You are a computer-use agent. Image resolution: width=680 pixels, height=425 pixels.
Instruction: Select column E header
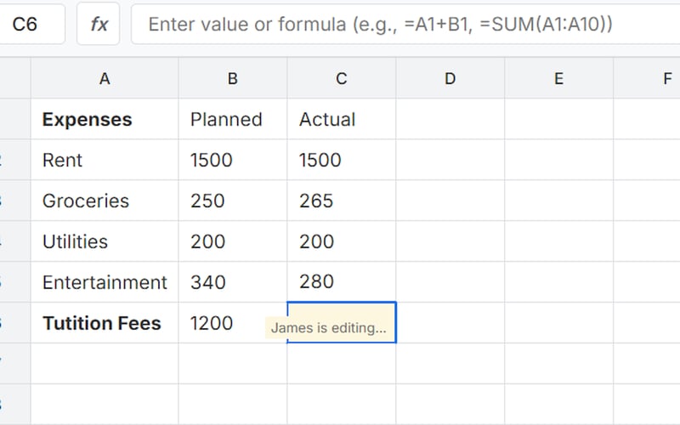point(558,79)
